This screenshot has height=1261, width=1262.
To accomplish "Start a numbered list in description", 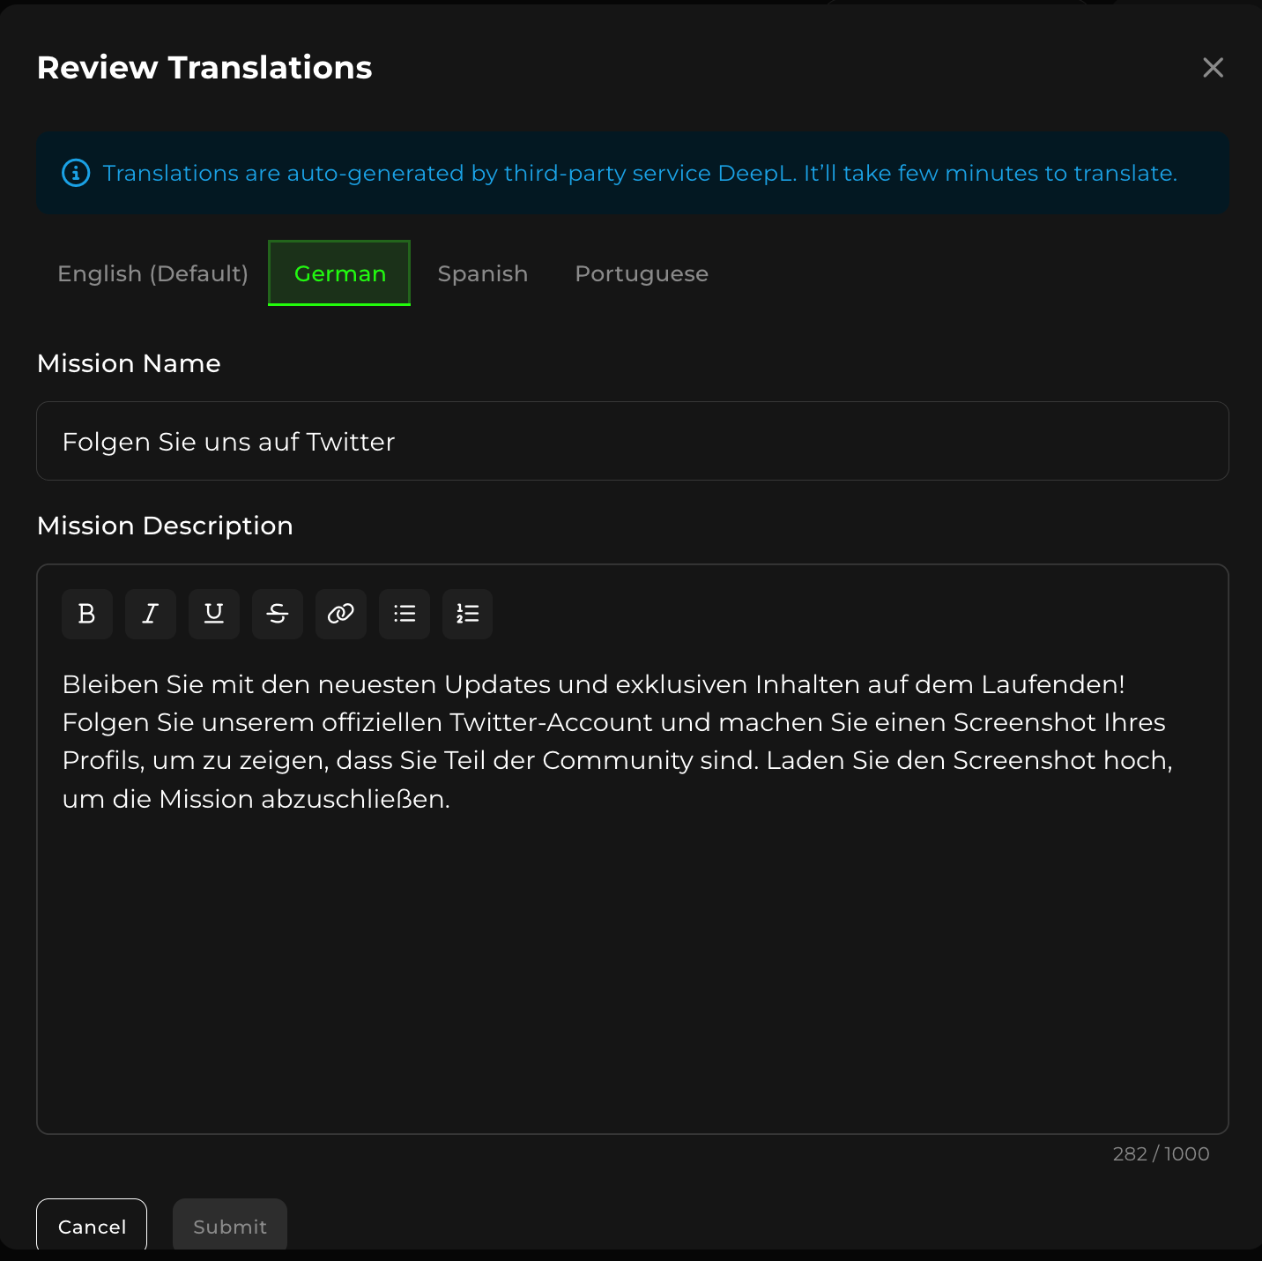I will click(467, 614).
